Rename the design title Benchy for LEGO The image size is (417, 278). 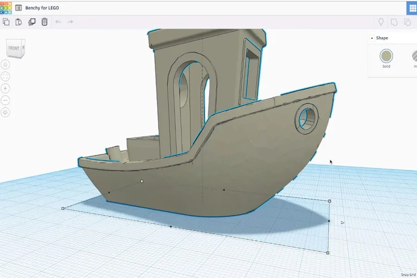point(42,8)
